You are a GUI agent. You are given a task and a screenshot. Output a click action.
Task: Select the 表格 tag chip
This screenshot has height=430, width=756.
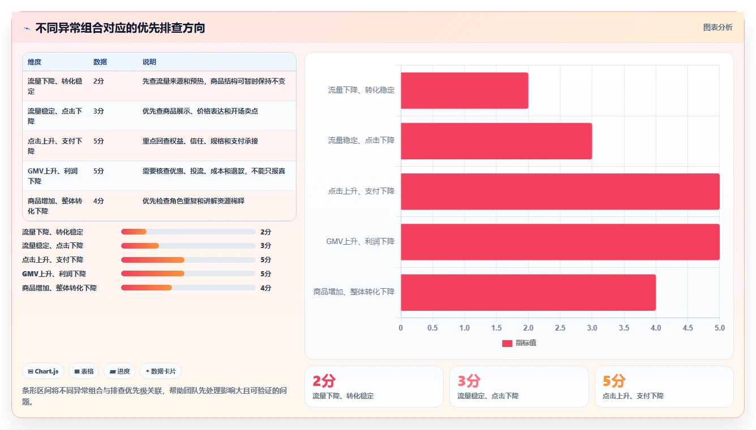pos(84,371)
